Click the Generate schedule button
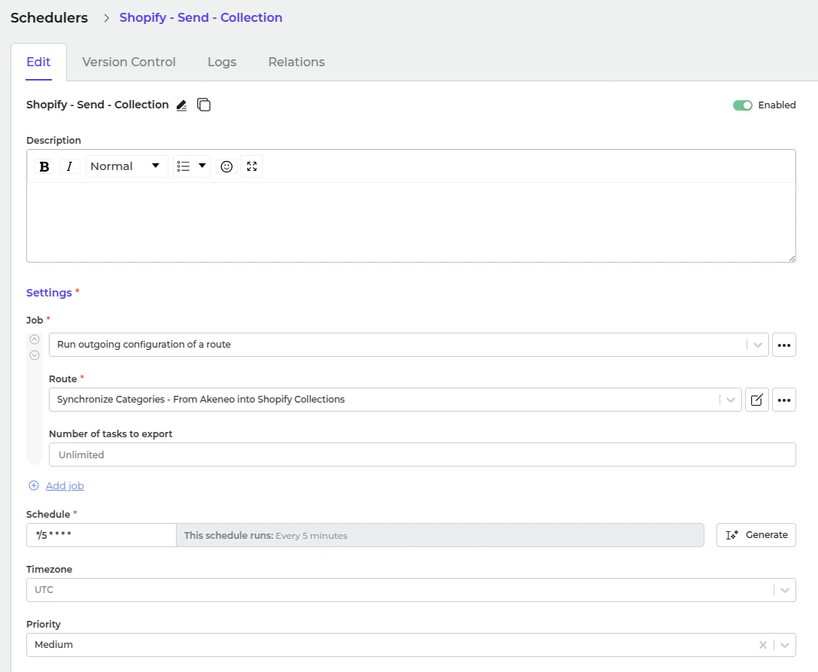The image size is (818, 672). pos(756,535)
